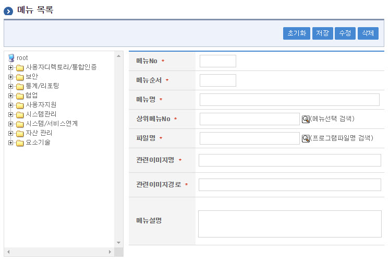
Task: Click the magnifier icon for 프로그램파일명 검색
Action: pos(306,138)
